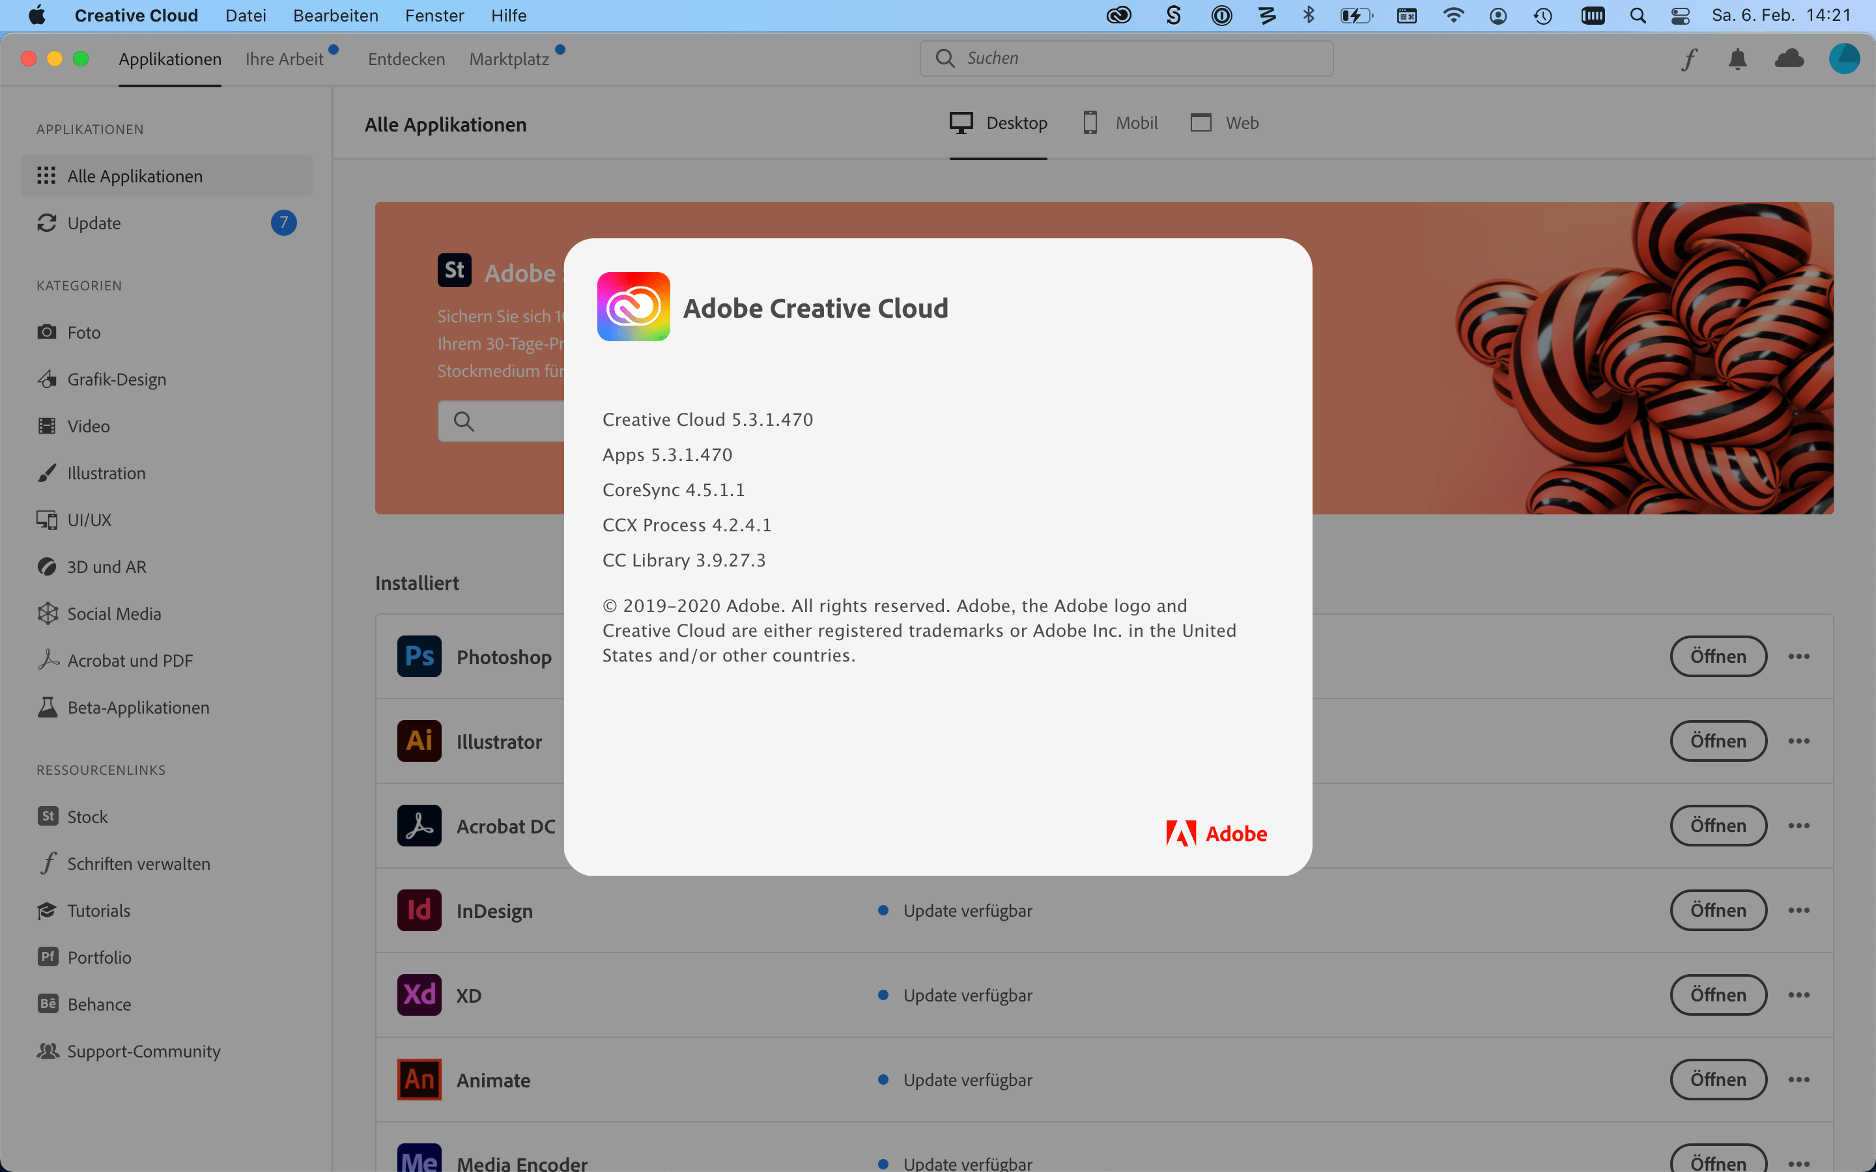Viewport: 1876px width, 1172px height.
Task: Select the Video category icon
Action: pos(48,426)
